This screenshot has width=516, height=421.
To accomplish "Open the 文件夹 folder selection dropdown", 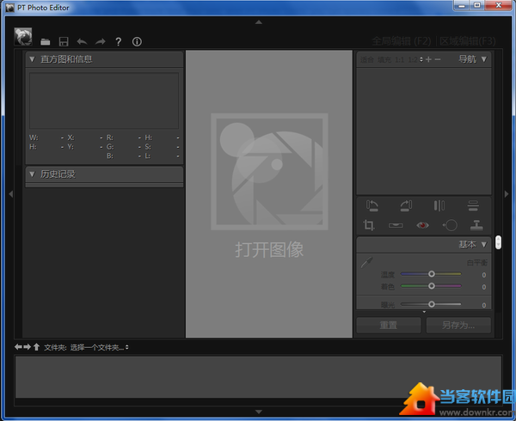I will point(99,347).
